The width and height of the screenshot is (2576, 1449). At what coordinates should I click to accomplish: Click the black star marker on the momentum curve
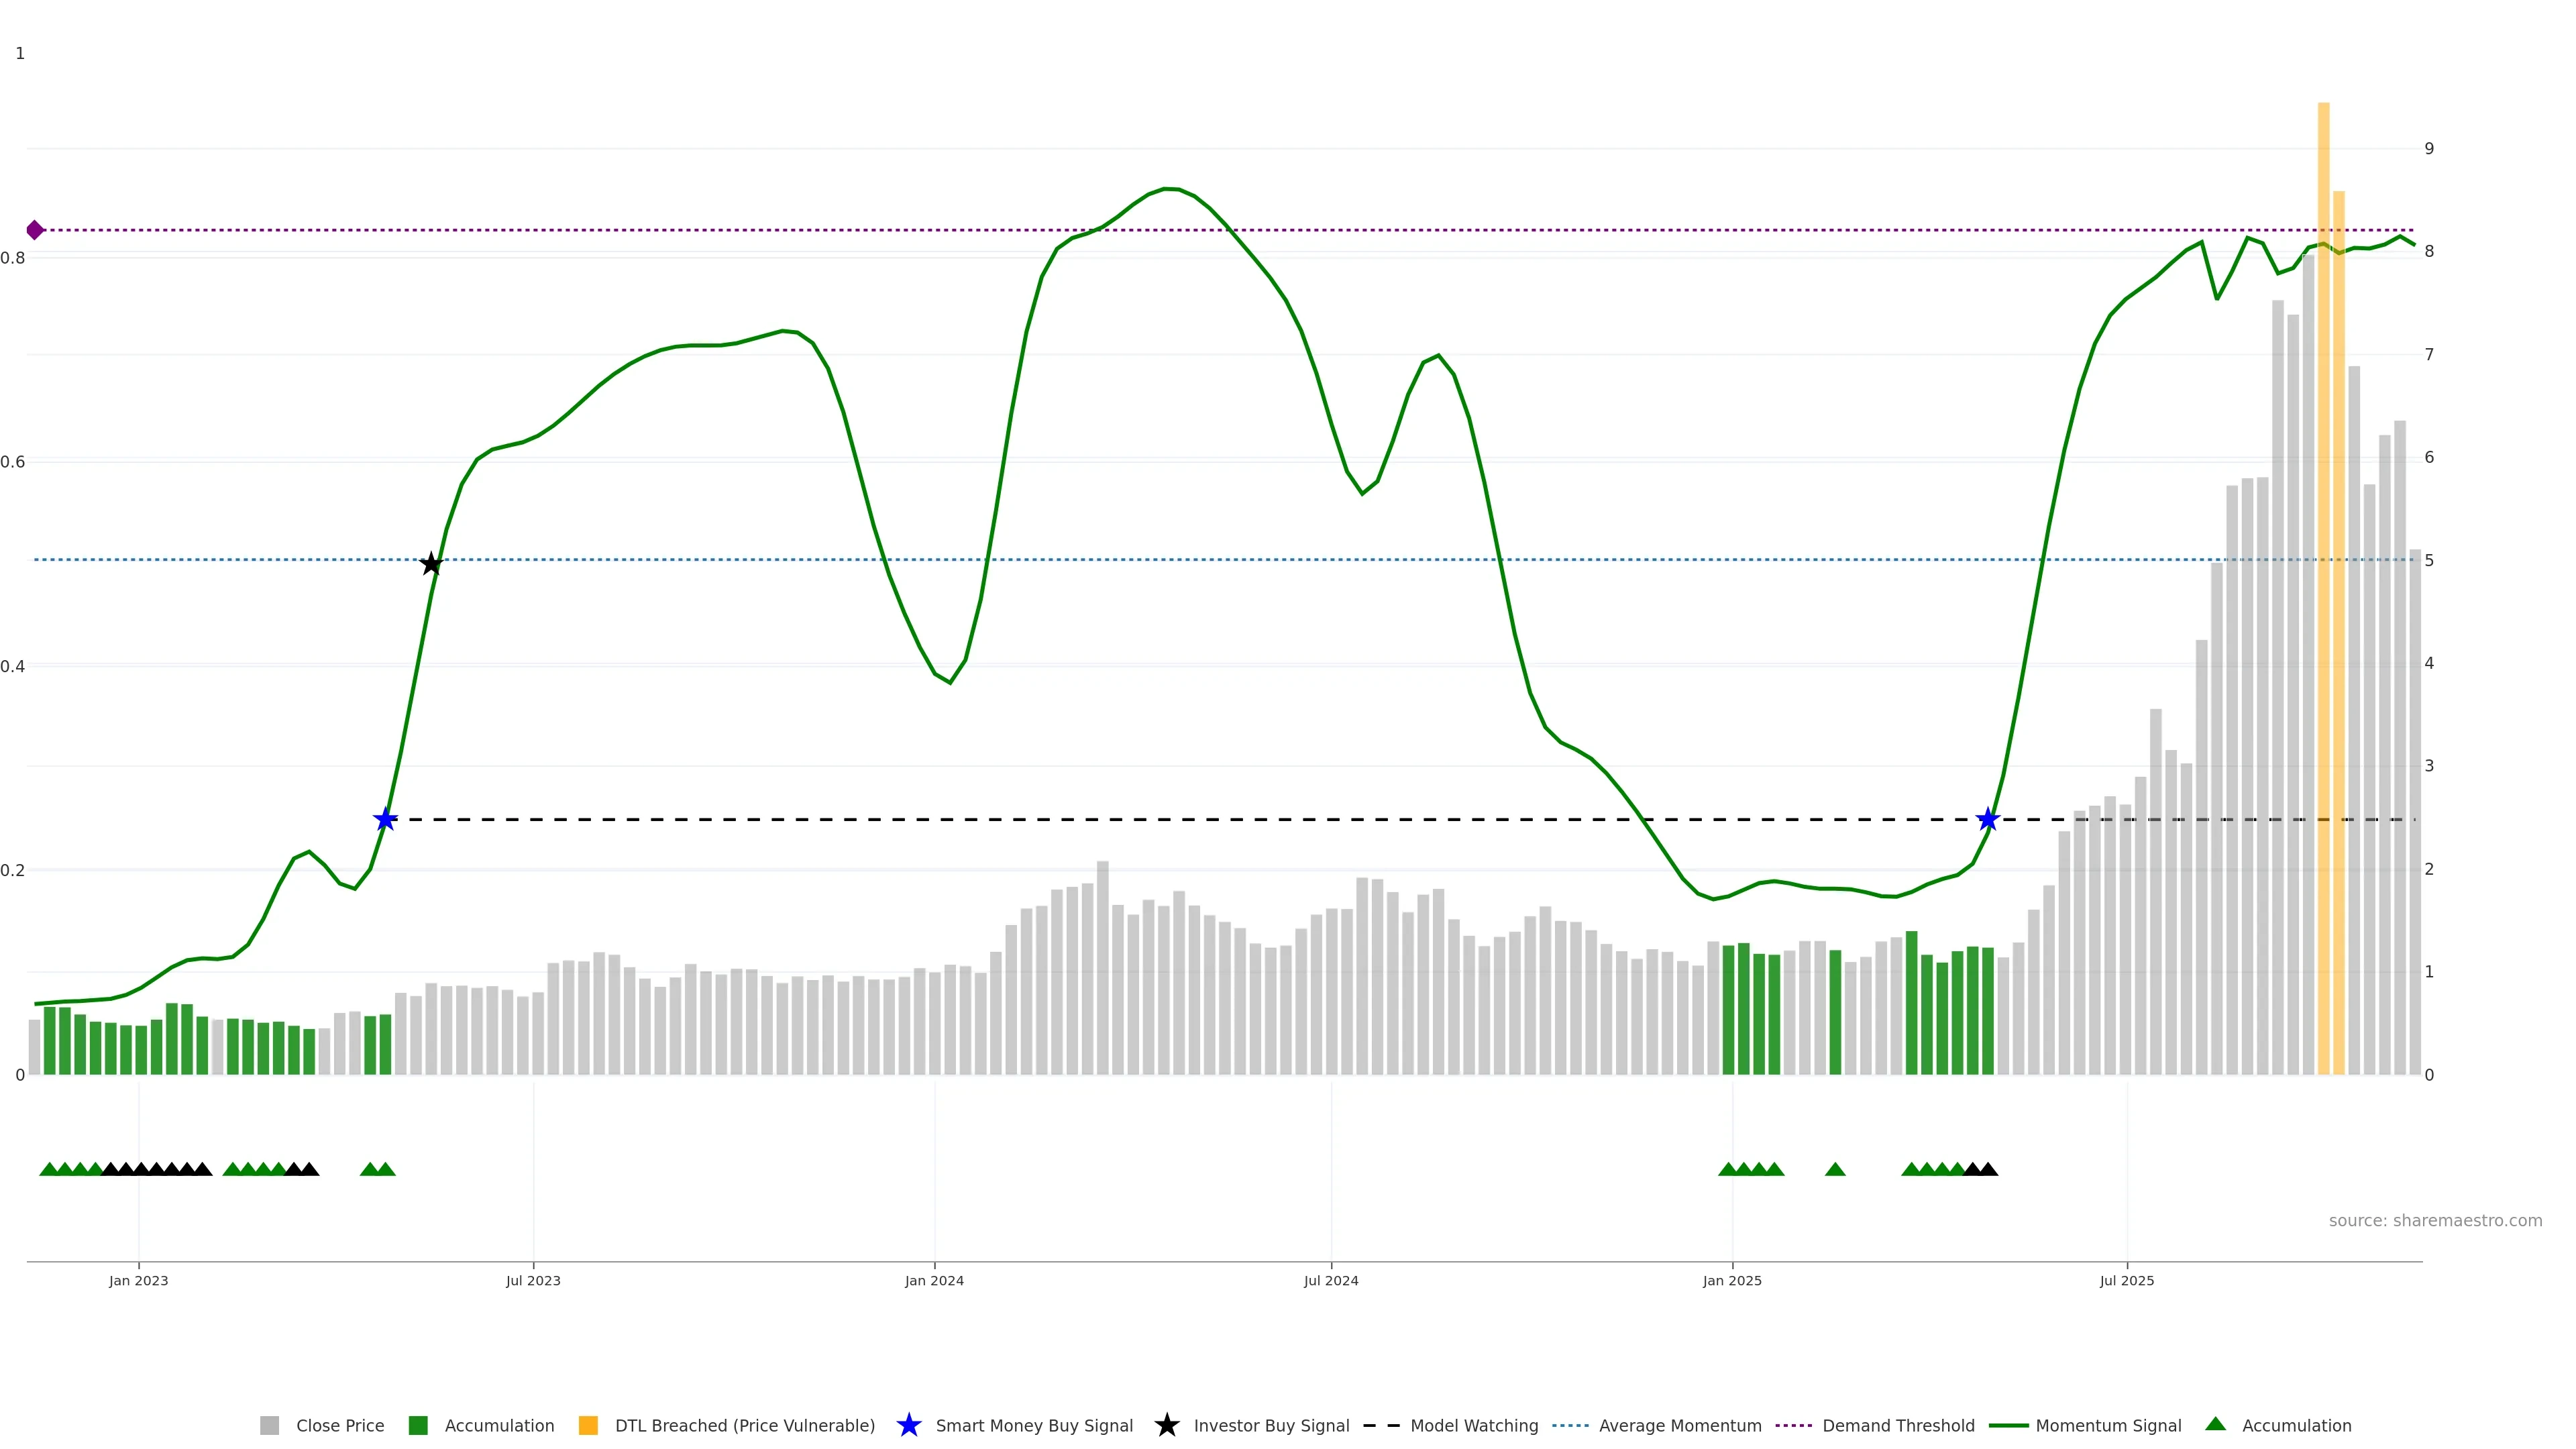pos(431,564)
